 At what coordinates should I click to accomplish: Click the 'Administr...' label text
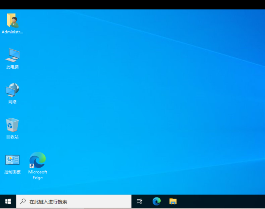pyautogui.click(x=12, y=32)
